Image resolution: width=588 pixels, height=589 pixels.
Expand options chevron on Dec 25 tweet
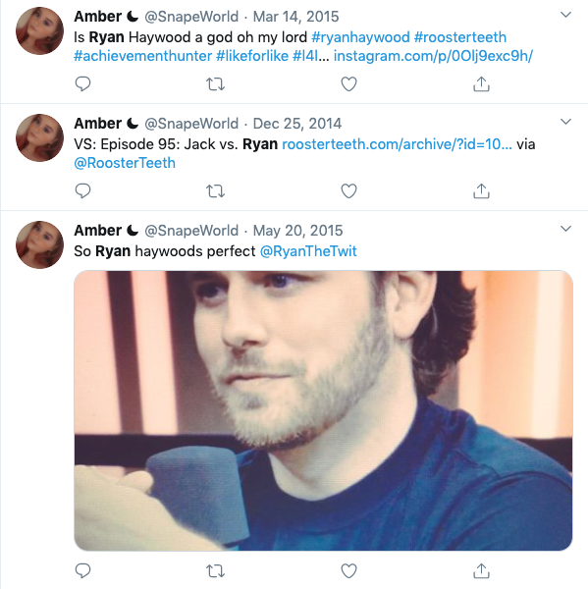click(565, 122)
